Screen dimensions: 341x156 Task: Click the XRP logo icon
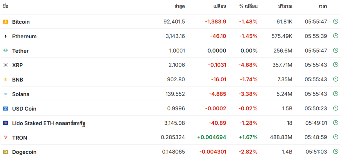click(x=6, y=65)
